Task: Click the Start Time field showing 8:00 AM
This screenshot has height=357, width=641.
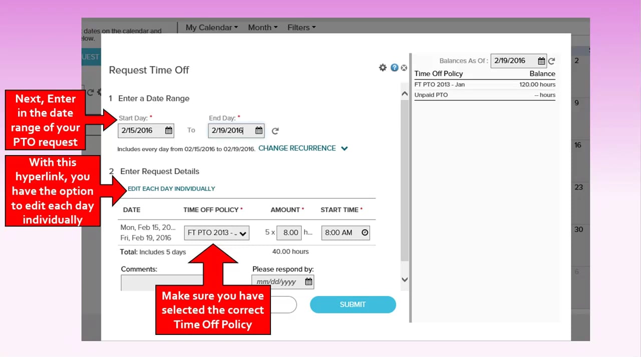Action: pos(346,232)
